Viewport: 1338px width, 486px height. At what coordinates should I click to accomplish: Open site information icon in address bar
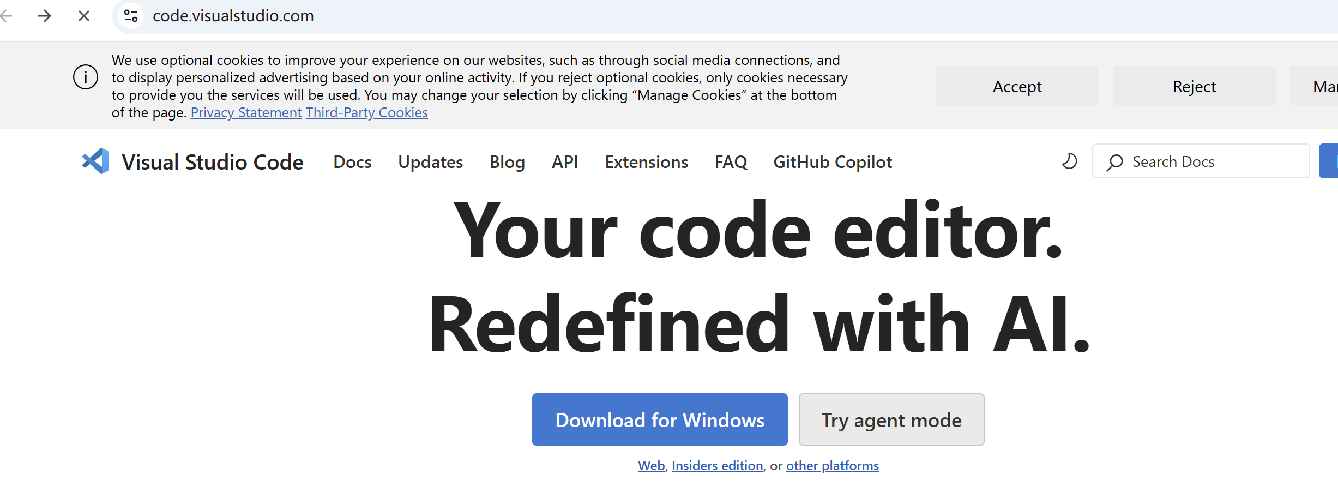pos(131,16)
